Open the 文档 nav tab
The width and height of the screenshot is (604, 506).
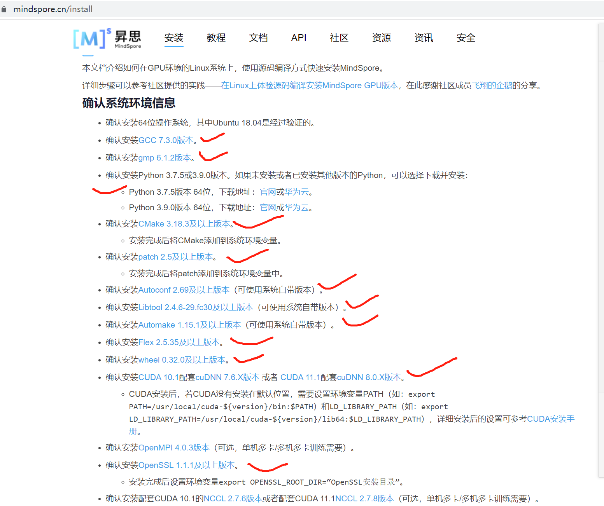pos(259,38)
